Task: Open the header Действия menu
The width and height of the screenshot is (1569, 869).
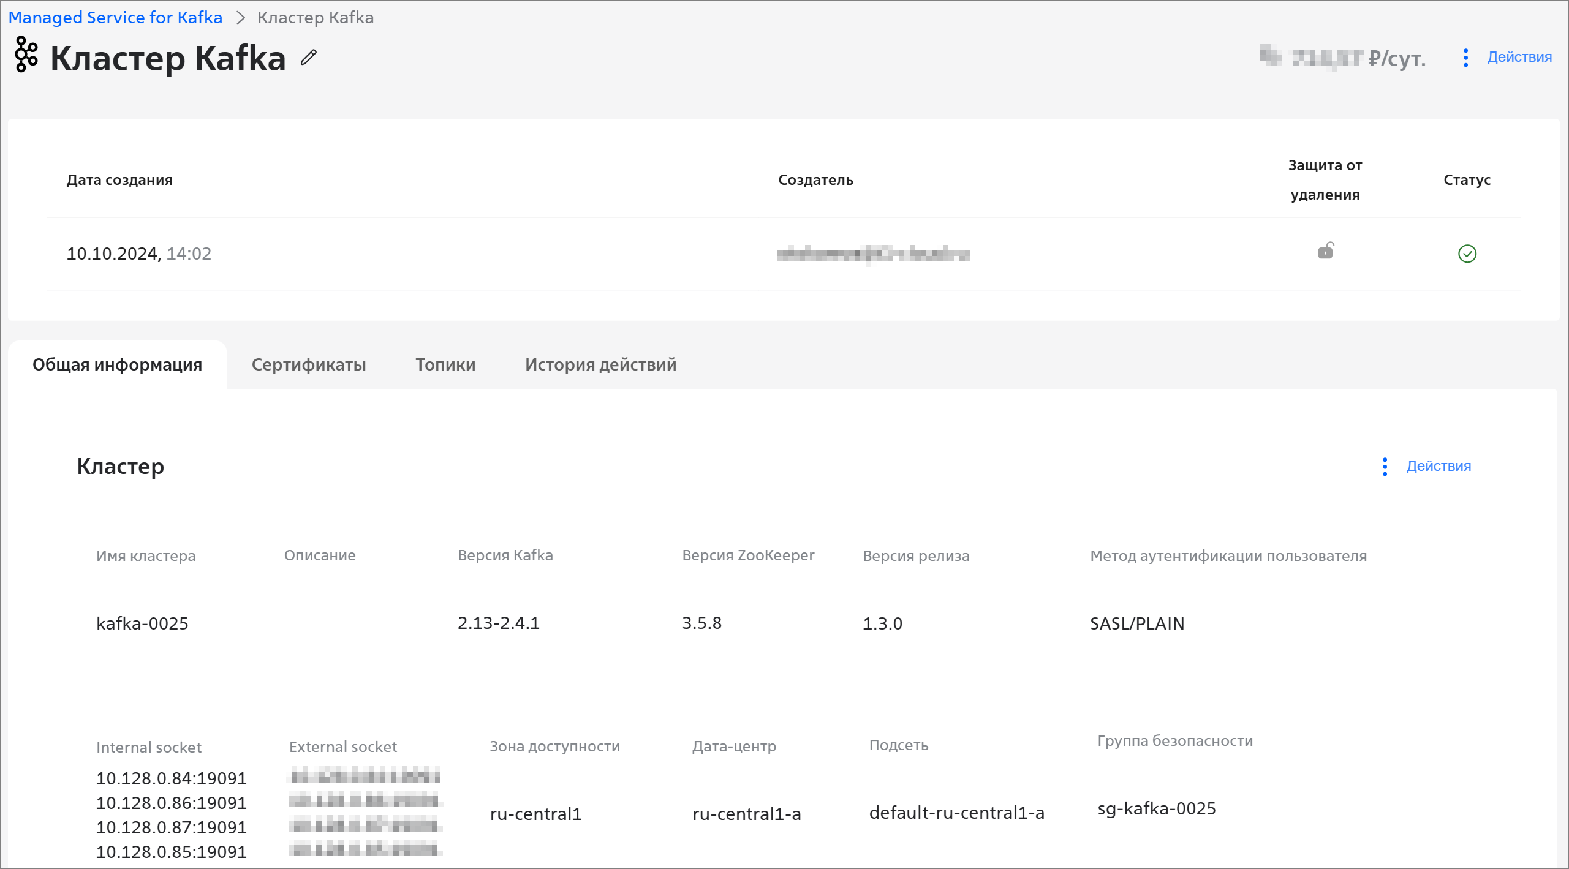Action: coord(1519,58)
